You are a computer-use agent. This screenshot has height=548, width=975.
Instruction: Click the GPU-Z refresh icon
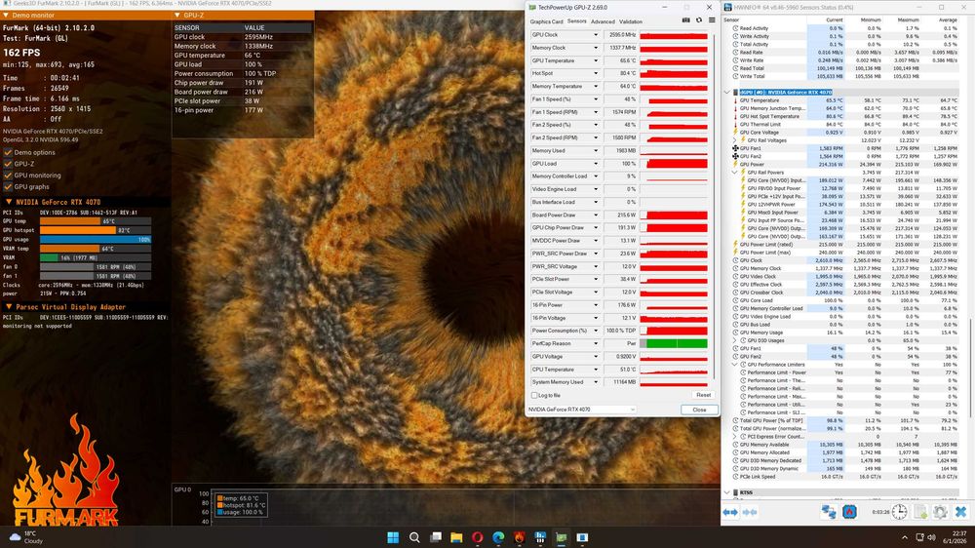pyautogui.click(x=699, y=20)
